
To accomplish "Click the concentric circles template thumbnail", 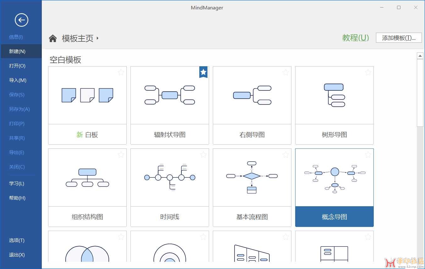I will click(170, 246).
